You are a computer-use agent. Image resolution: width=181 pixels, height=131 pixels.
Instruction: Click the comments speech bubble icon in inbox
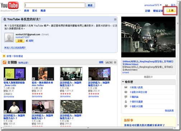pos(126,97)
